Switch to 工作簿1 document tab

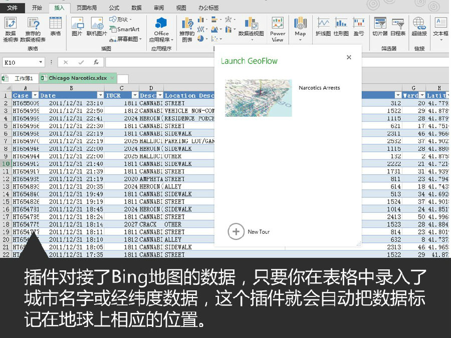pos(20,78)
